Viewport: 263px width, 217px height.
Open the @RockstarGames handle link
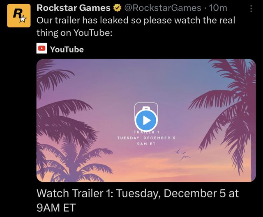point(163,8)
